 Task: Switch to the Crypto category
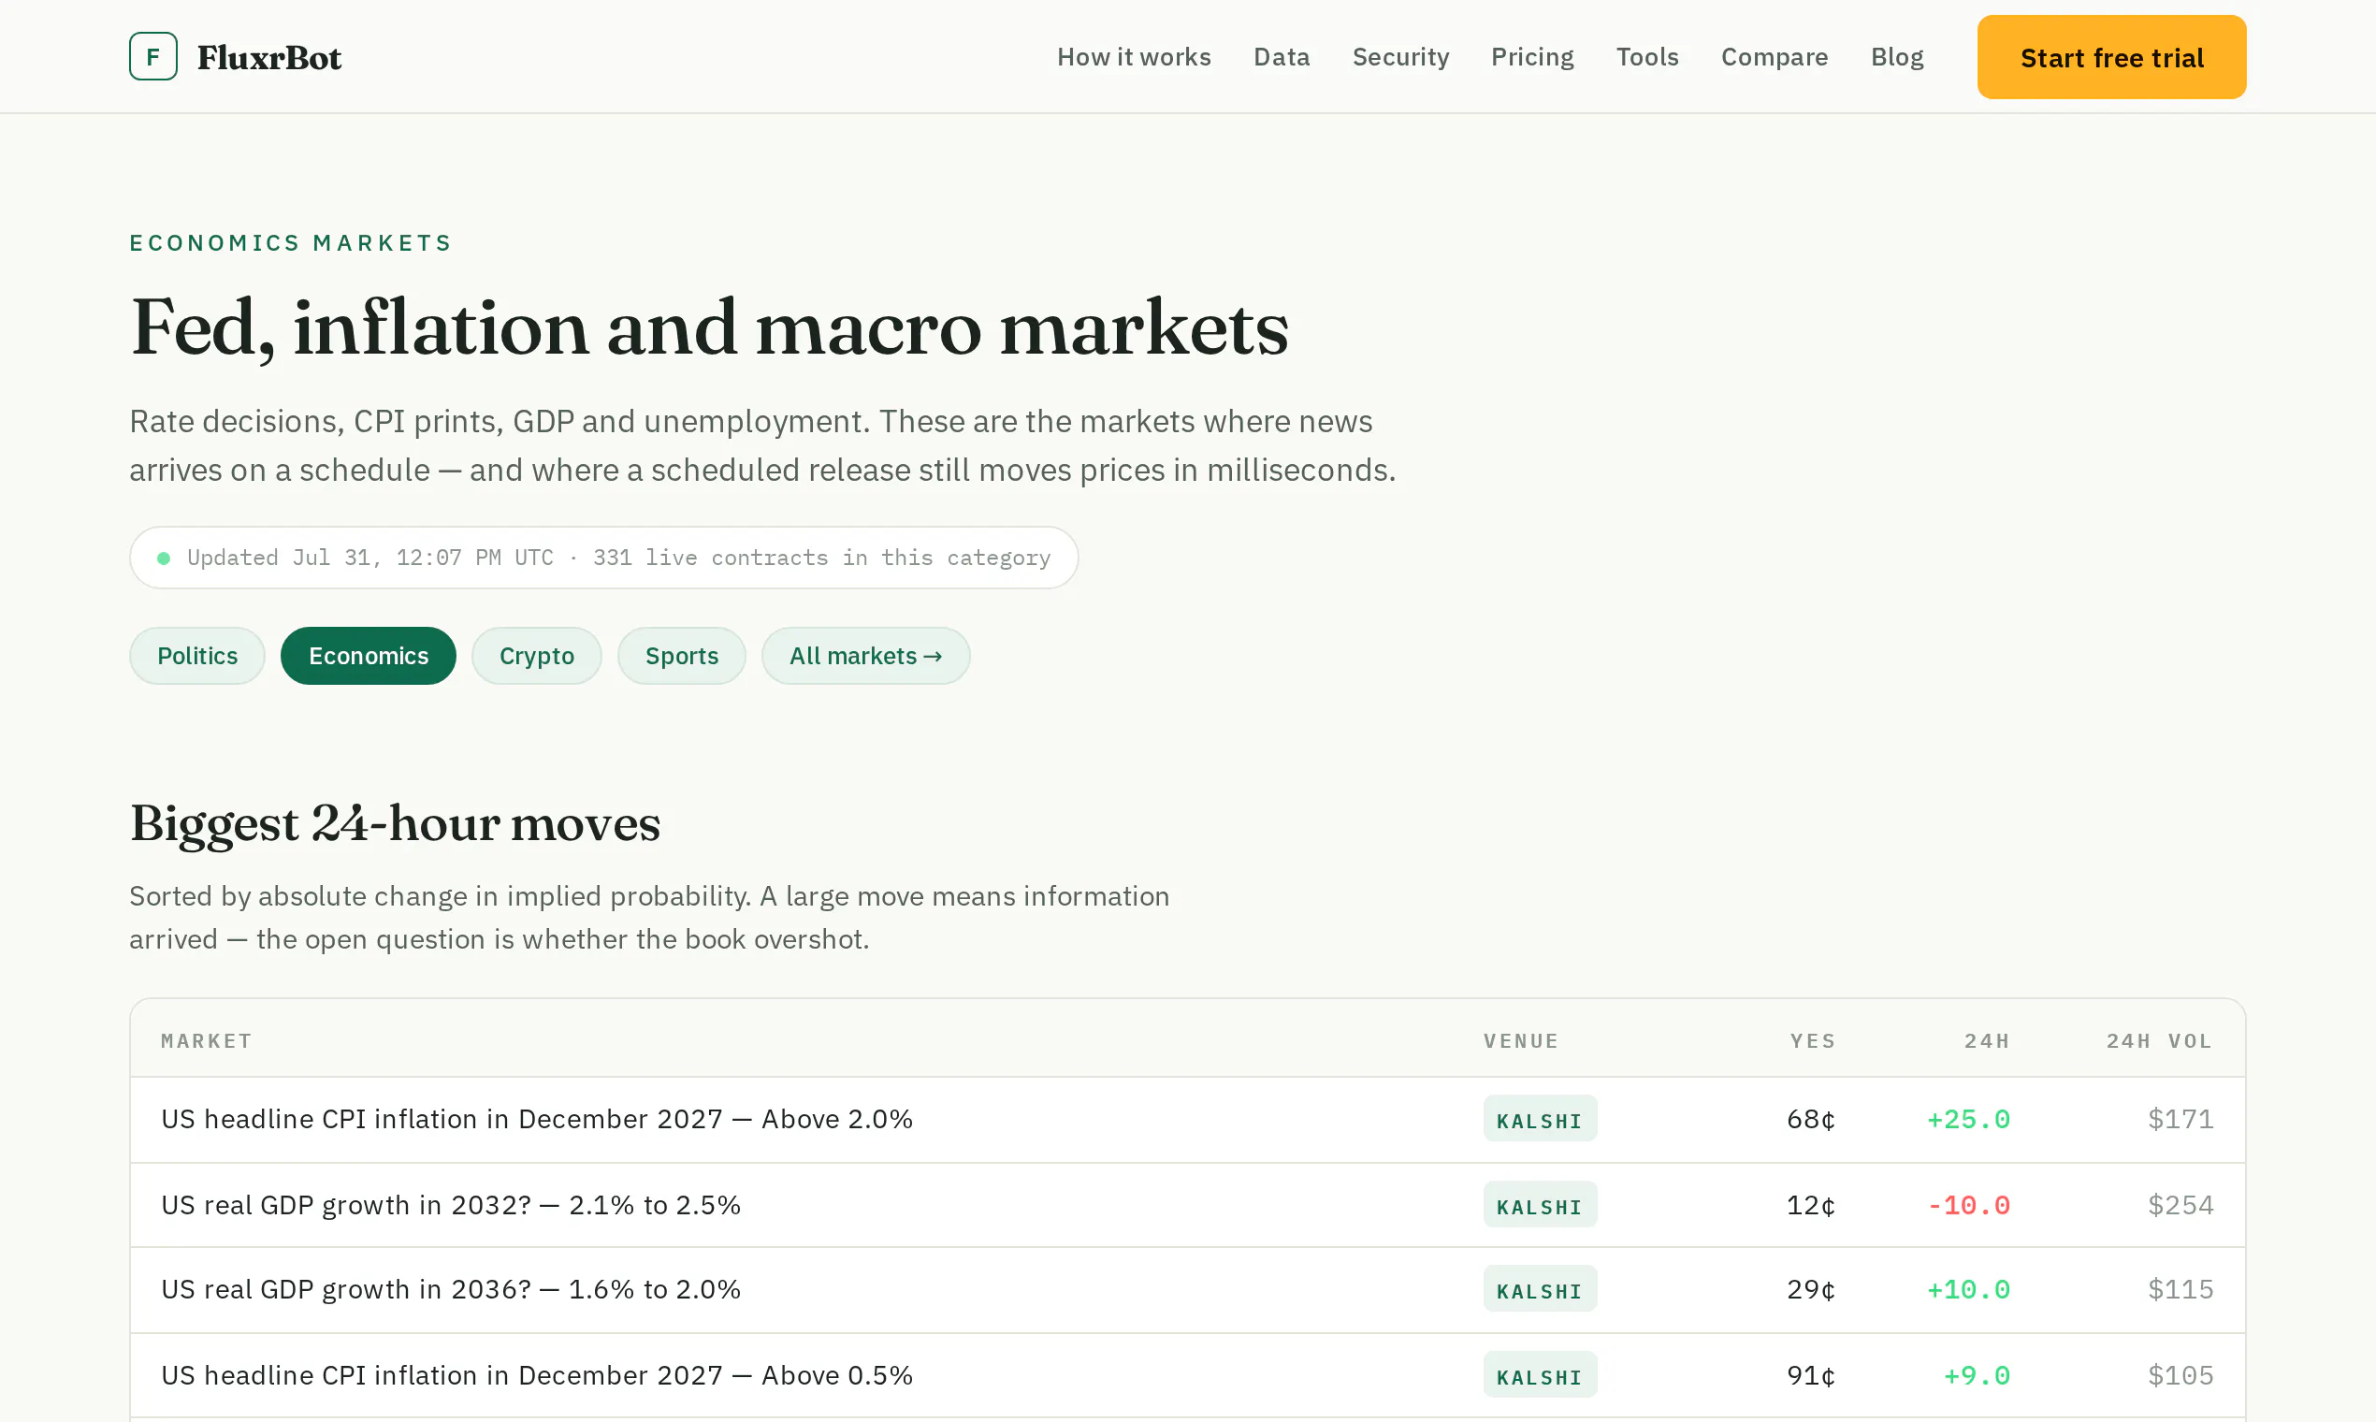tap(537, 657)
